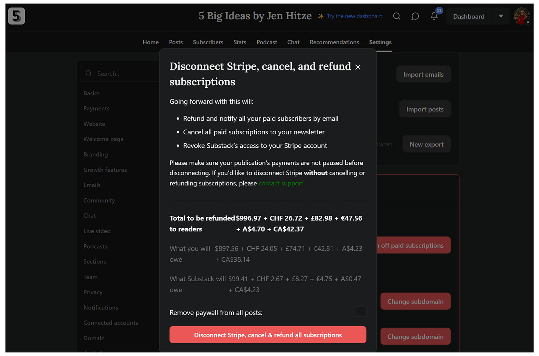Viewport: 539px width, 356px height.
Task: Select Domain in sidebar
Action: [94, 338]
